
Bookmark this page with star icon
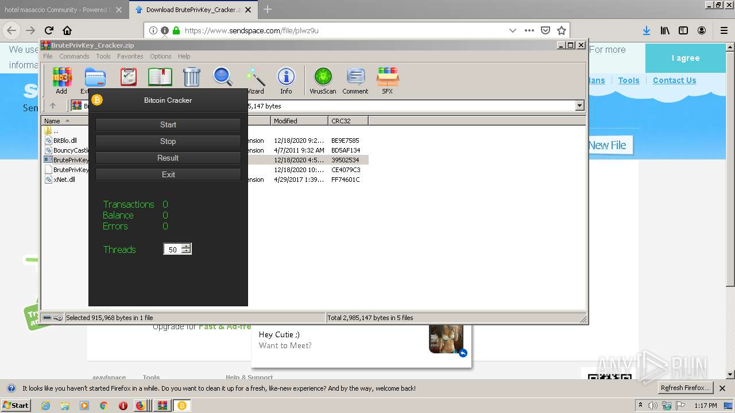562,30
